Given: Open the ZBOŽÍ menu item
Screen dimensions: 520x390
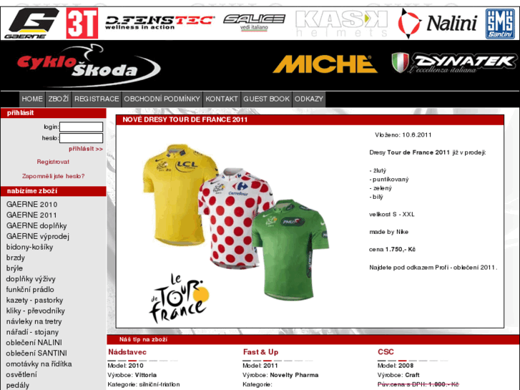Looking at the screenshot, I should pyautogui.click(x=59, y=99).
